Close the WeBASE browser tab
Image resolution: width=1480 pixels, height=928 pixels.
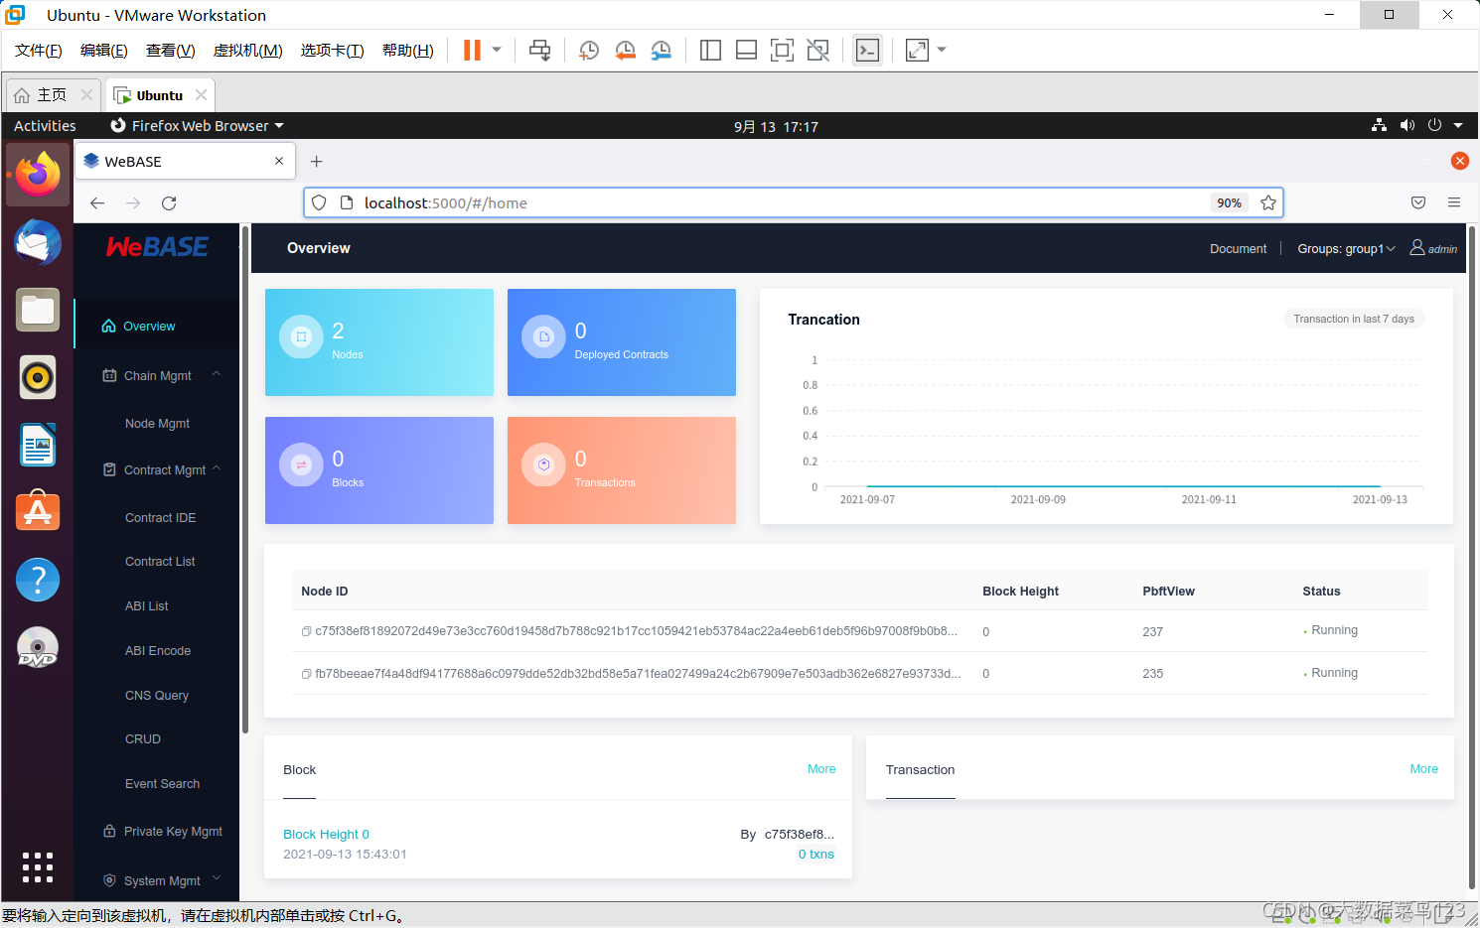[x=279, y=161]
